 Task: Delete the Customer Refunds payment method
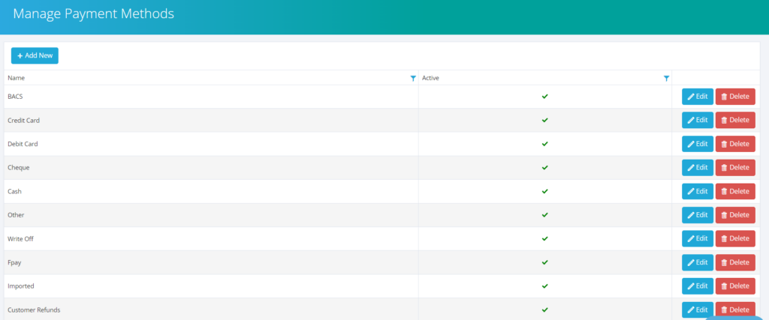coord(735,310)
